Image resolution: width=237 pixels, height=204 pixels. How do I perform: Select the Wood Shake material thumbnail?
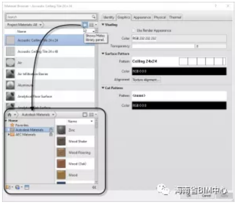61,141
